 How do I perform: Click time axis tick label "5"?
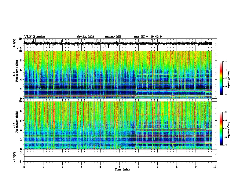(119, 167)
